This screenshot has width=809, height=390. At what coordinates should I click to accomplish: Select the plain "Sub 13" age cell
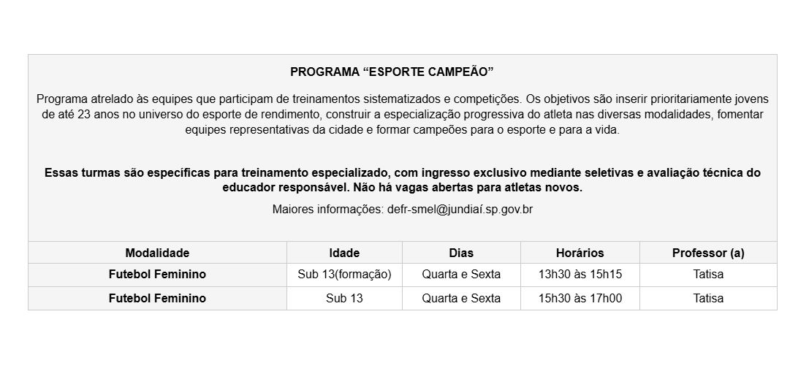pyautogui.click(x=344, y=298)
